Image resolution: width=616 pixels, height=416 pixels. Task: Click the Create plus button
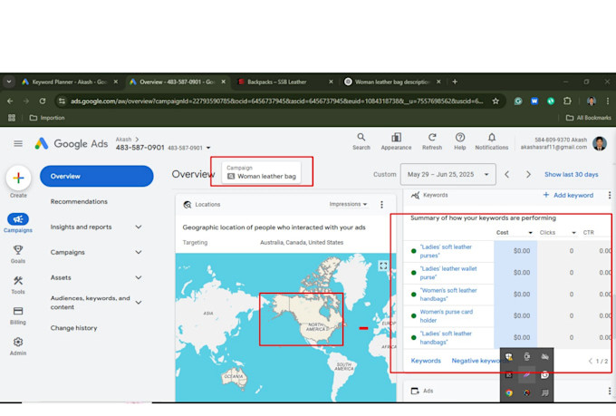pyautogui.click(x=18, y=179)
